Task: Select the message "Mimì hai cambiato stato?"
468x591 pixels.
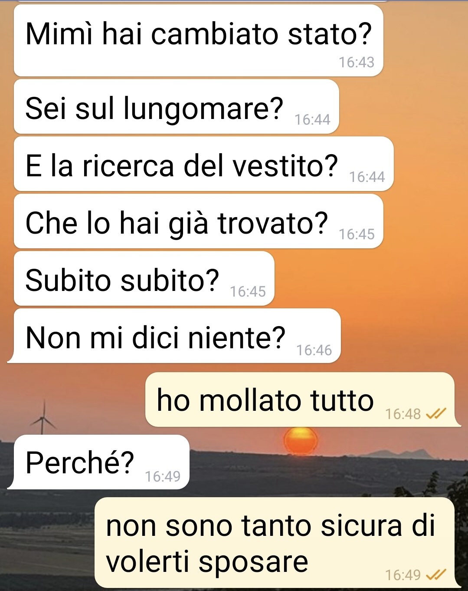Action: (198, 40)
